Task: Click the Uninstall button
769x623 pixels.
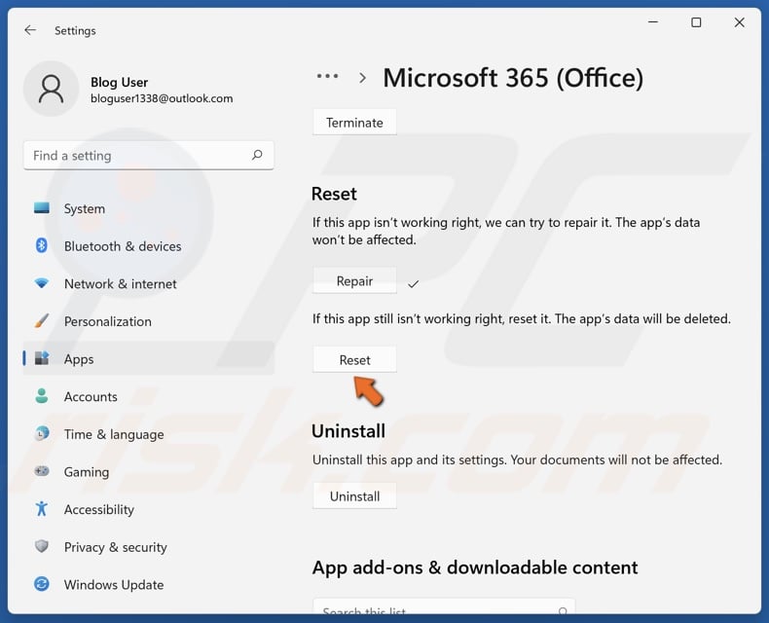Action: pyautogui.click(x=354, y=496)
